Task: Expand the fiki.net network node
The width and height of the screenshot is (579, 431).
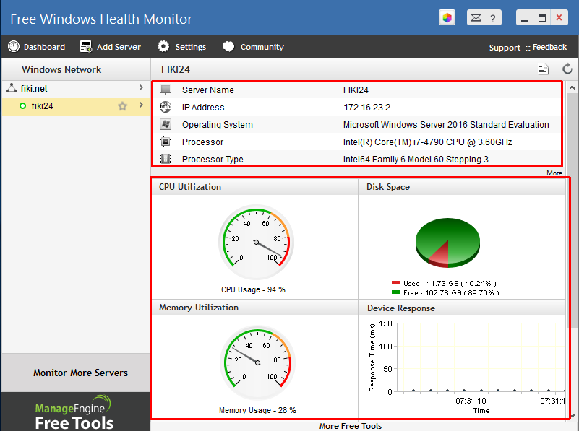Action: pyautogui.click(x=142, y=89)
